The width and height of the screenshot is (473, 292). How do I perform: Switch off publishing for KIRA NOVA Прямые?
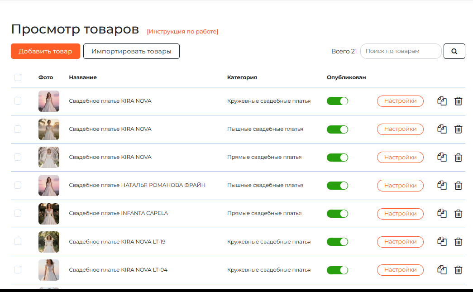(337, 158)
